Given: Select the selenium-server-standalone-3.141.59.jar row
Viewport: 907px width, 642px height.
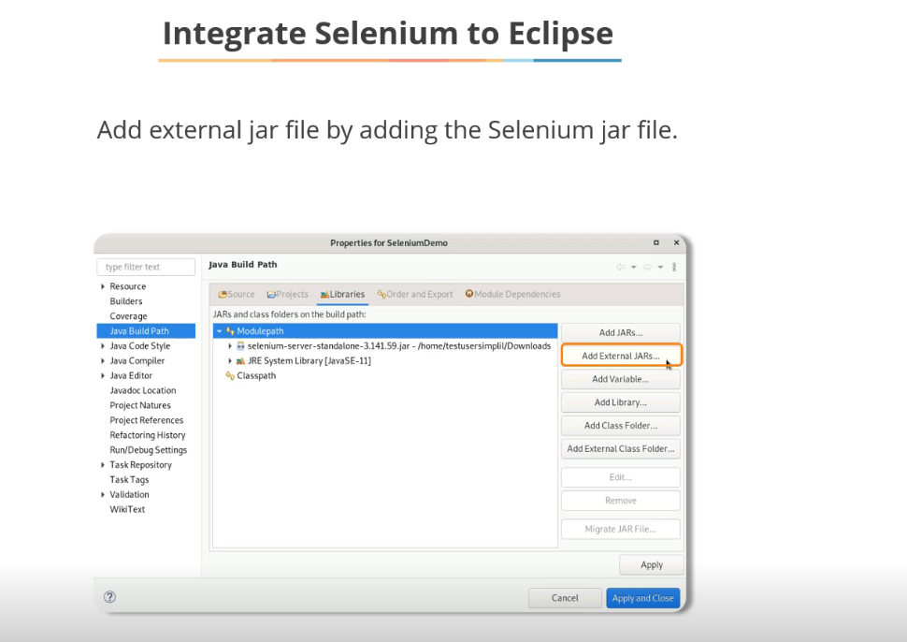Looking at the screenshot, I should click(x=385, y=345).
